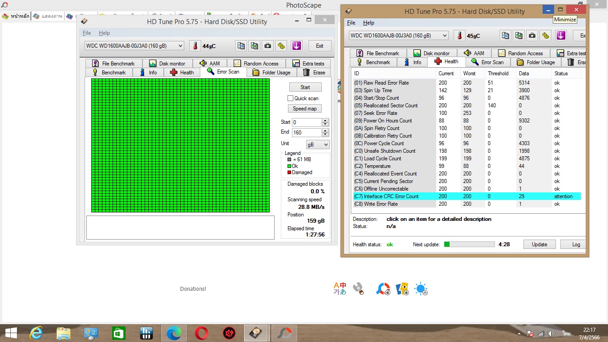
Task: Open options wrench icon in right HD Tune window
Action: coord(545,36)
